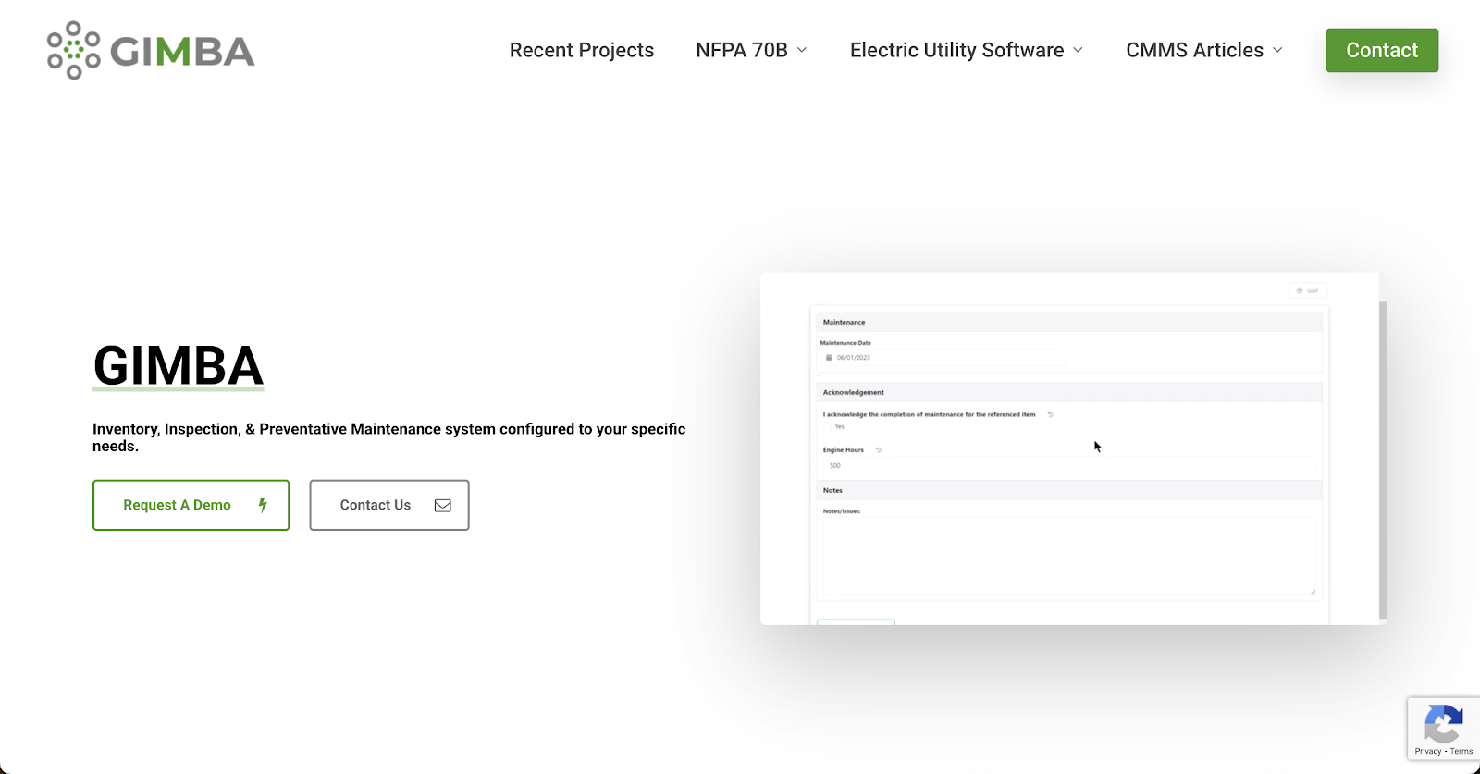
Task: Click the lightning bolt icon on Request A Demo
Action: [263, 505]
